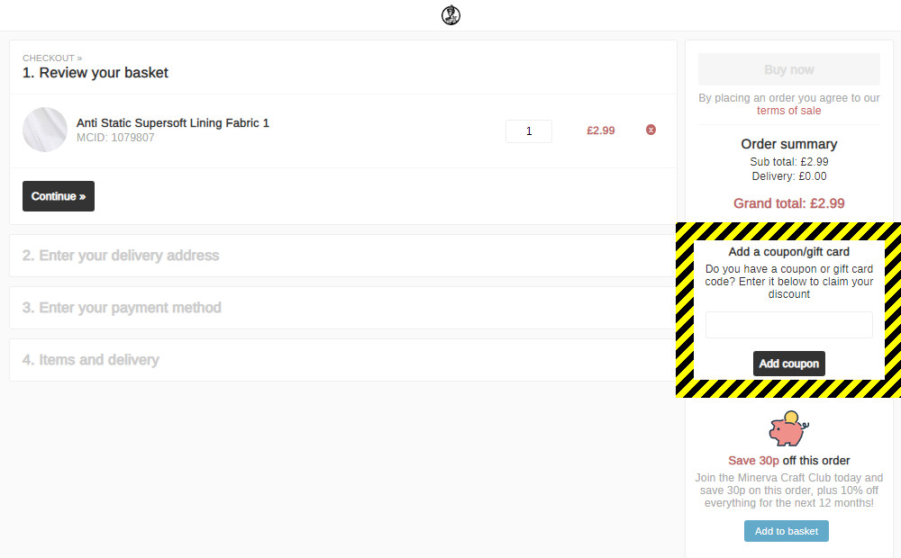
Task: Click the Sub total: £2.99 line
Action: (x=789, y=162)
